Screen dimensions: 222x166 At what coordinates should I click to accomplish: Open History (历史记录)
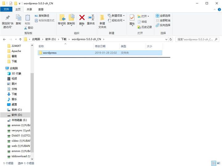145,27
